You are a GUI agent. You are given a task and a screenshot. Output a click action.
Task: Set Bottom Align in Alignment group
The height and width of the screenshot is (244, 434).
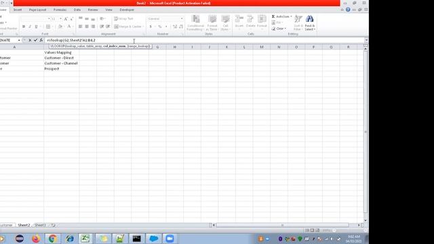coord(93,19)
